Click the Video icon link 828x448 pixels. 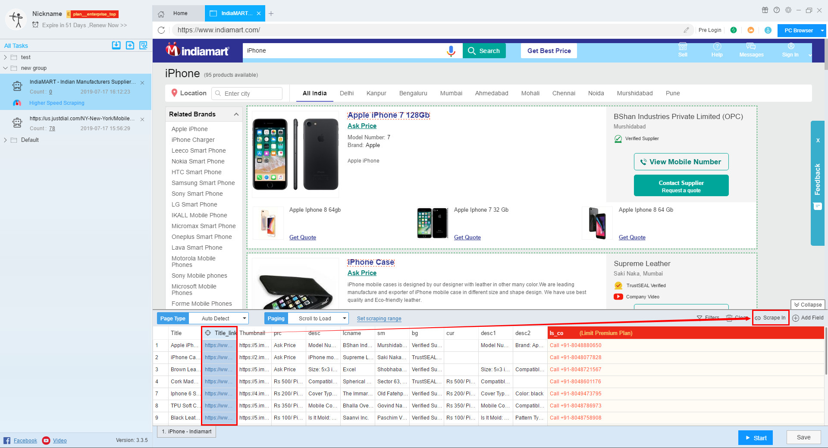[x=46, y=440]
